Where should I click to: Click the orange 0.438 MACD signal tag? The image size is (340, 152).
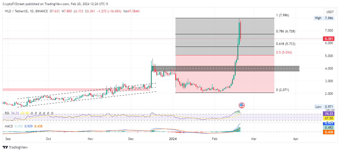coord(328,132)
